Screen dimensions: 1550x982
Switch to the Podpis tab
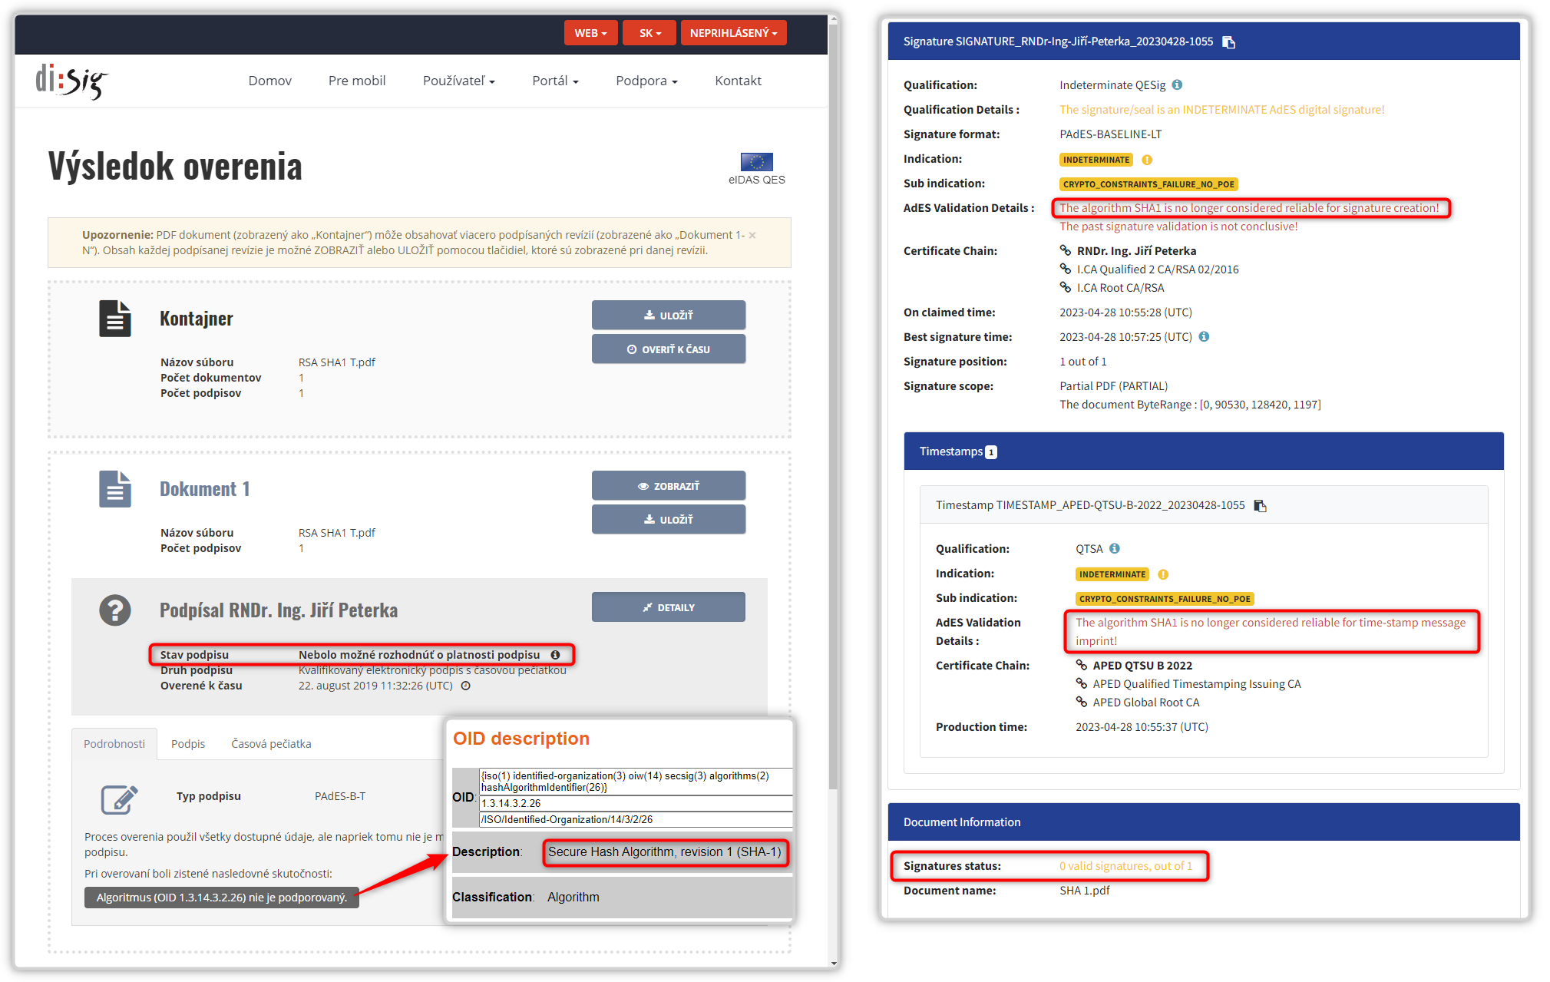tap(188, 744)
